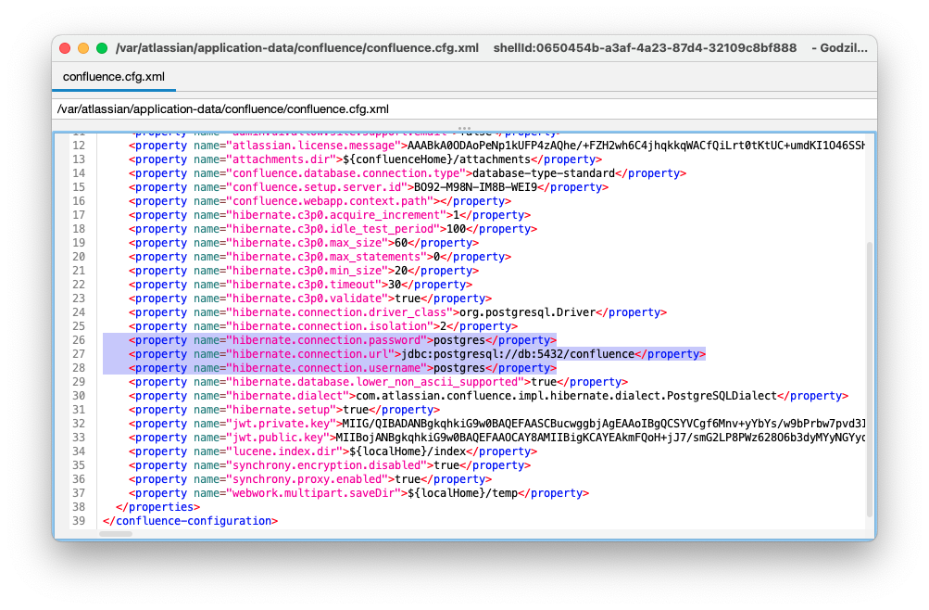Click the confluence.webapp.context.path line
This screenshot has height=610, width=929.
point(320,201)
